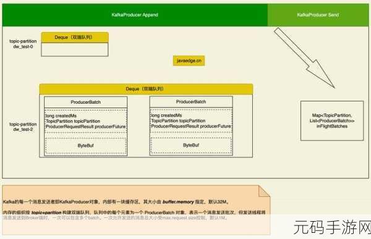Select right batch producerFuture fields
Image resolution: width=371 pixels, height=239 pixels.
click(191, 120)
